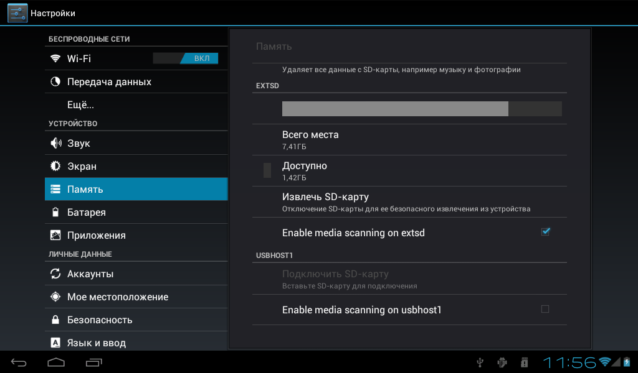Click the lock icon next to Безопасность
This screenshot has width=638, height=373.
(x=55, y=320)
